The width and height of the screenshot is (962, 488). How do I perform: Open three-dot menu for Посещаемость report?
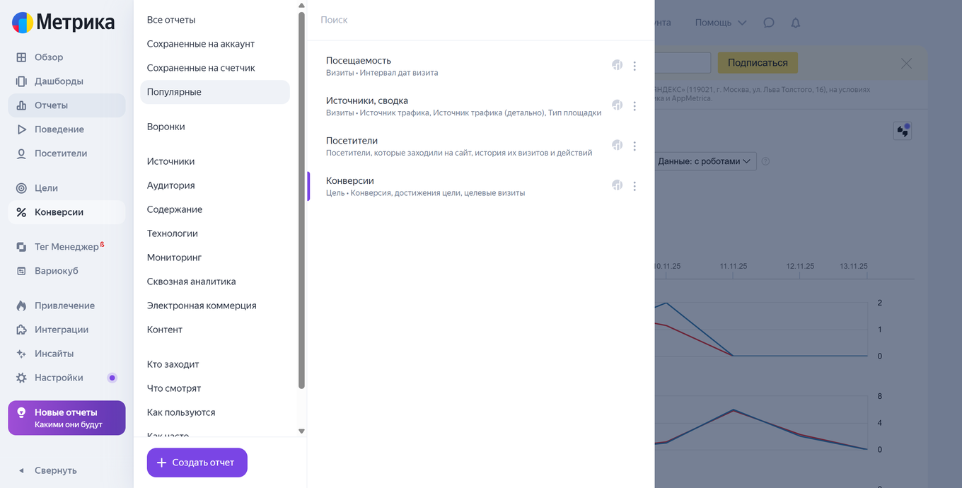(x=634, y=66)
